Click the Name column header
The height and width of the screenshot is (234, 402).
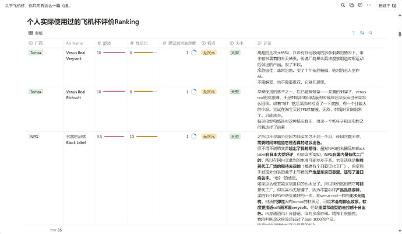coord(79,43)
